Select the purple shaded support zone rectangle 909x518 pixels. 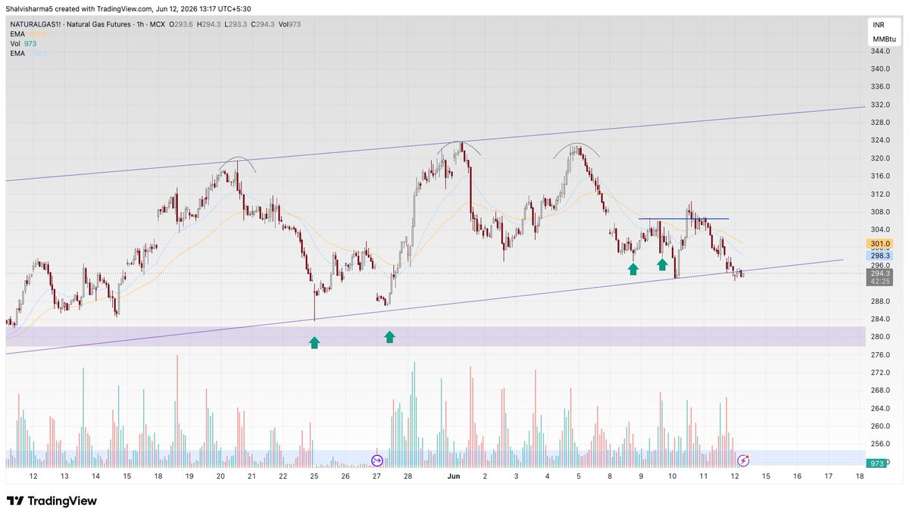[x=435, y=336]
